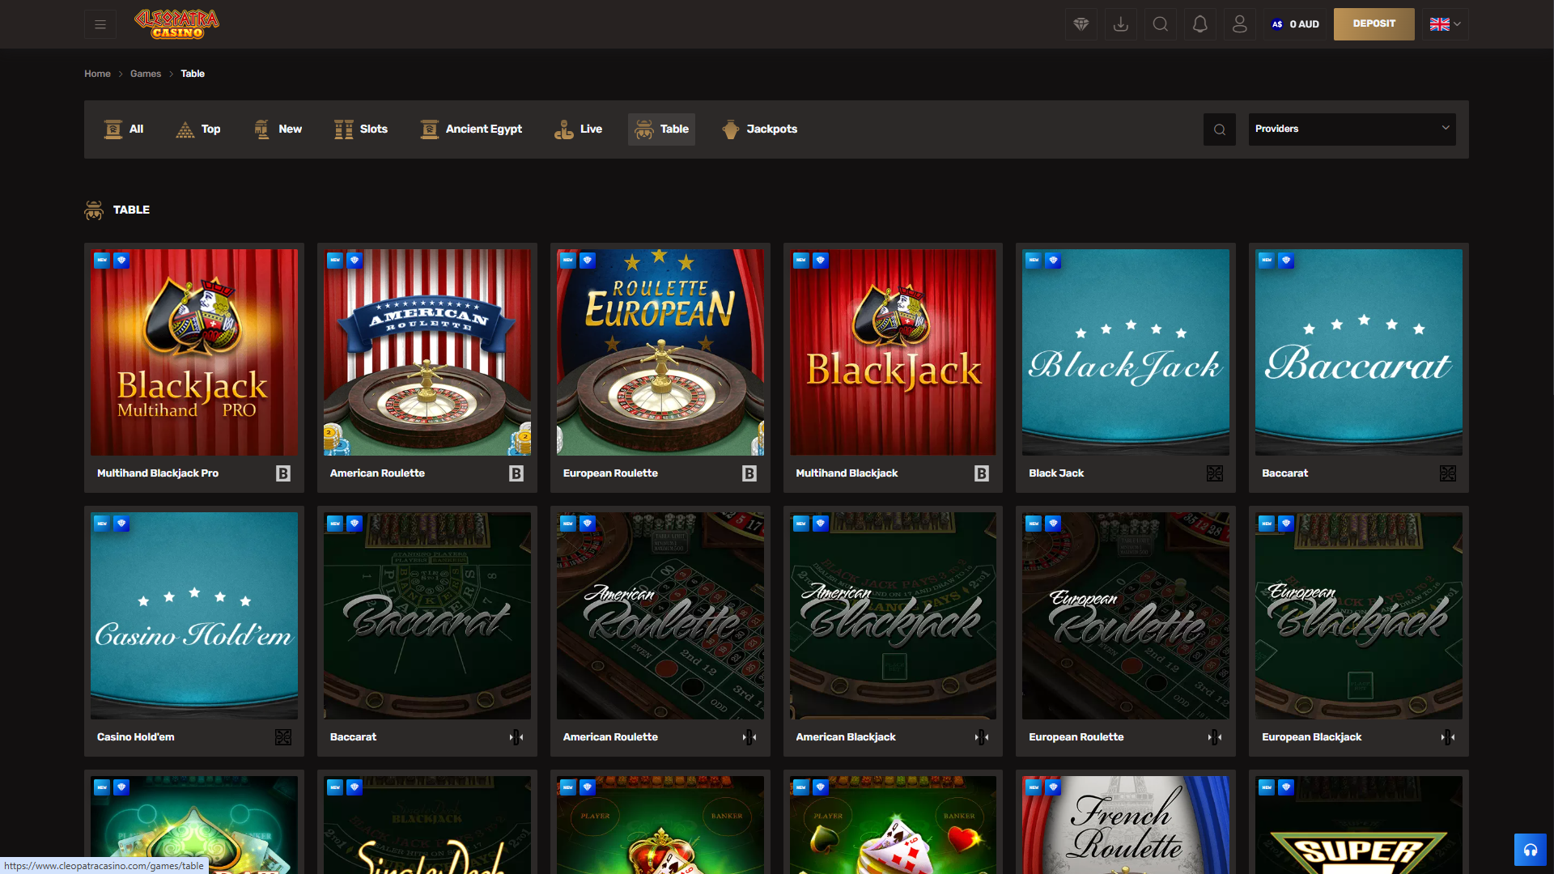Click the 'Multihand Blackjack Pro' title text
Screen dimensions: 1554x874
pyautogui.click(x=158, y=473)
